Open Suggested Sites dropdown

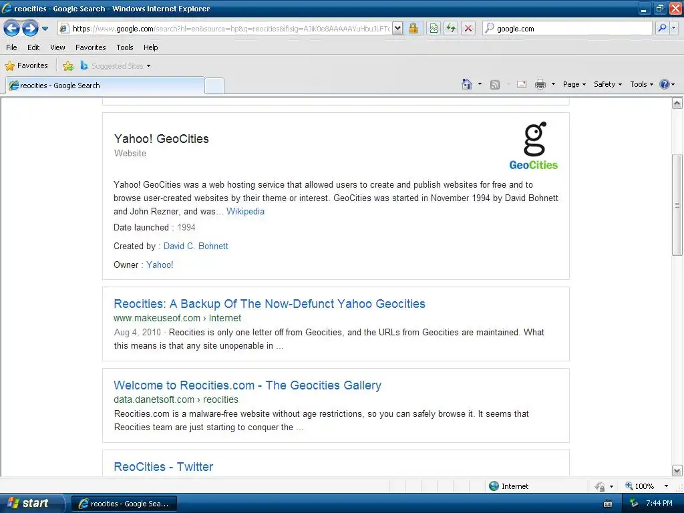116,66
